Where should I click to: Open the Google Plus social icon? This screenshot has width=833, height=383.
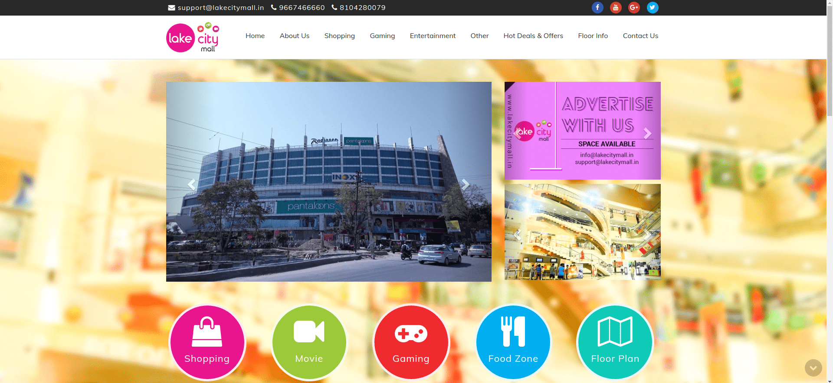click(x=634, y=7)
